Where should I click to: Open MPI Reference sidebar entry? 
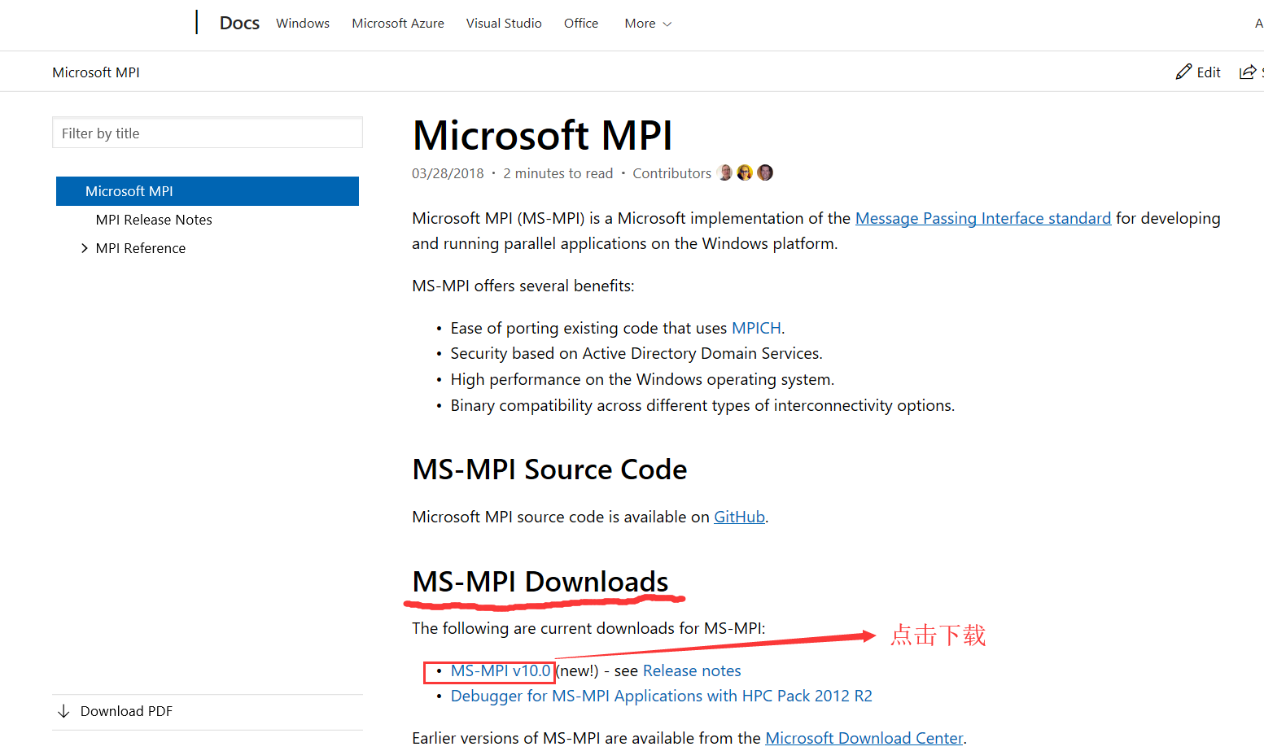pos(141,248)
